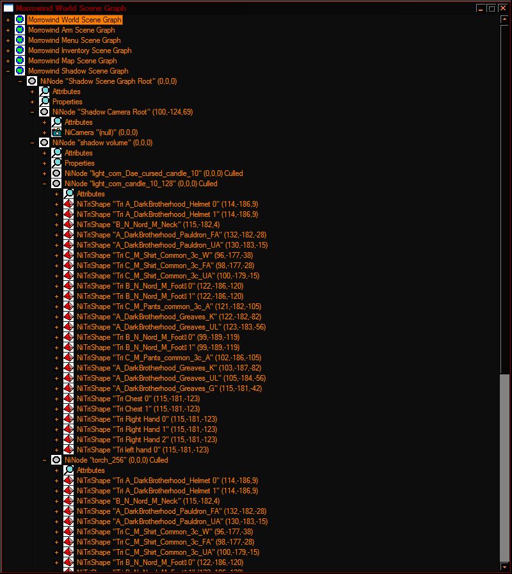Select Nord_M_Foot 1 label at (99,-189,-119)

(x=158, y=347)
